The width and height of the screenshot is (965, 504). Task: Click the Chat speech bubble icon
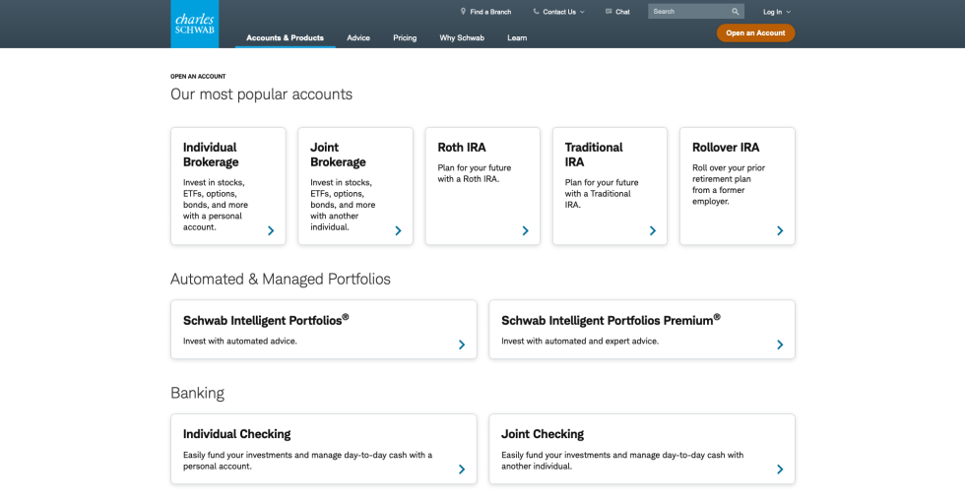pos(608,12)
